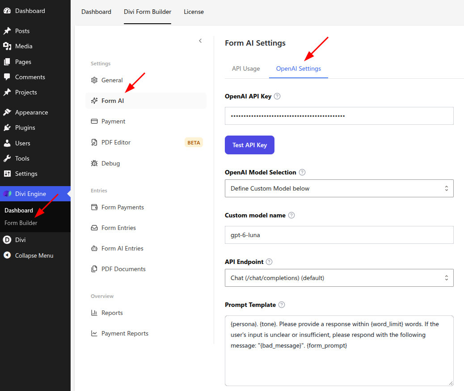Switch to the API Usage tab

tap(246, 68)
